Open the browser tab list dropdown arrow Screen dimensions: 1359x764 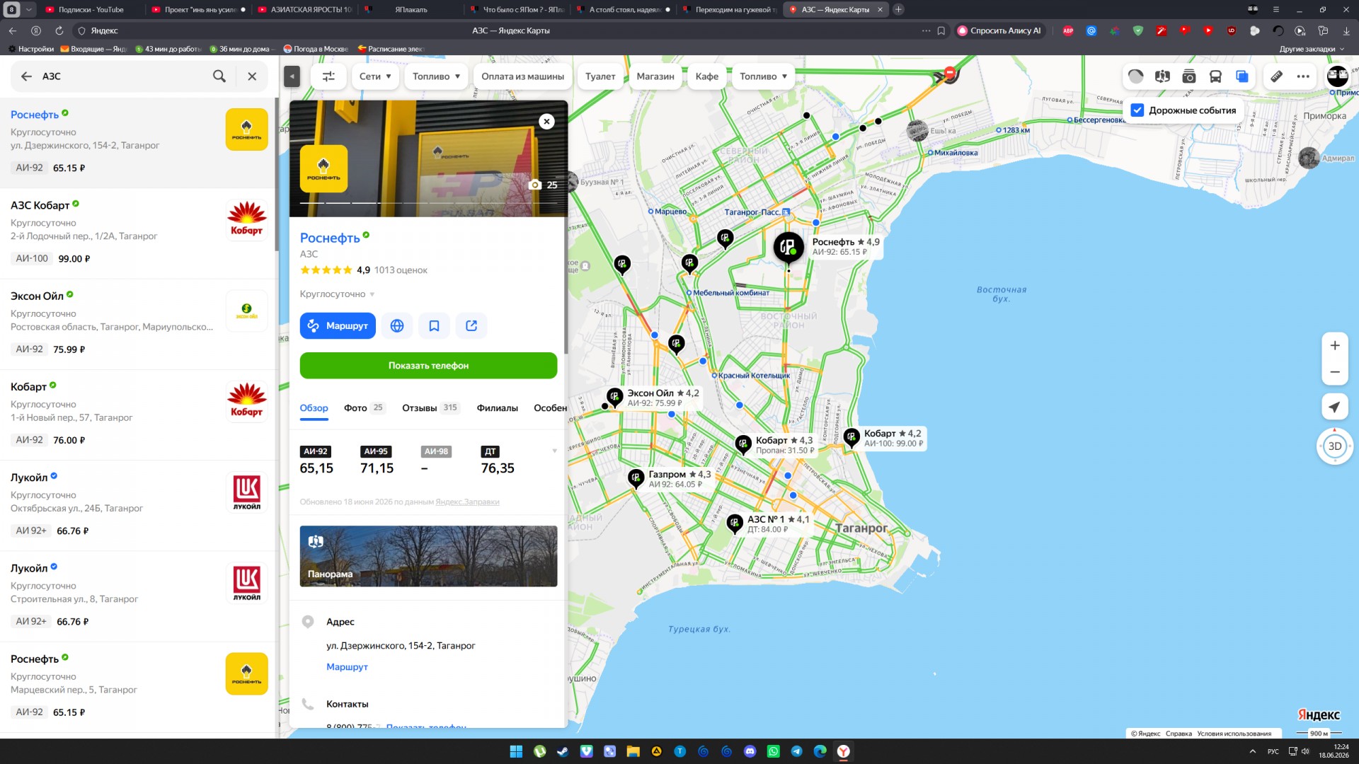click(x=29, y=10)
